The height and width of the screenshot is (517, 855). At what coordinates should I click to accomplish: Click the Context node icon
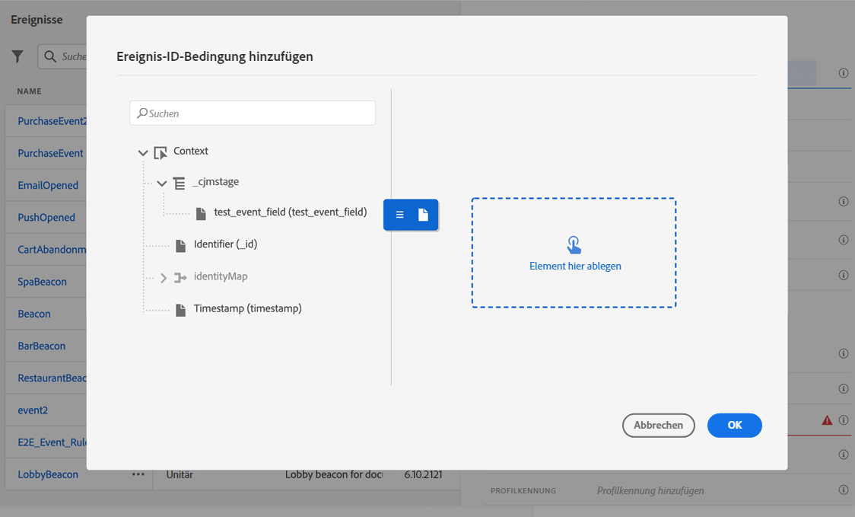tap(161, 152)
